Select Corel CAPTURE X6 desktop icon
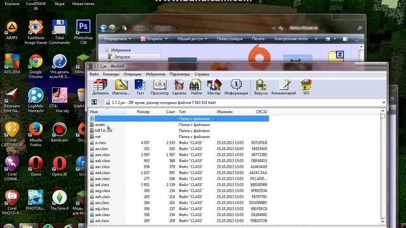This screenshot has width=406, height=228. (11, 134)
